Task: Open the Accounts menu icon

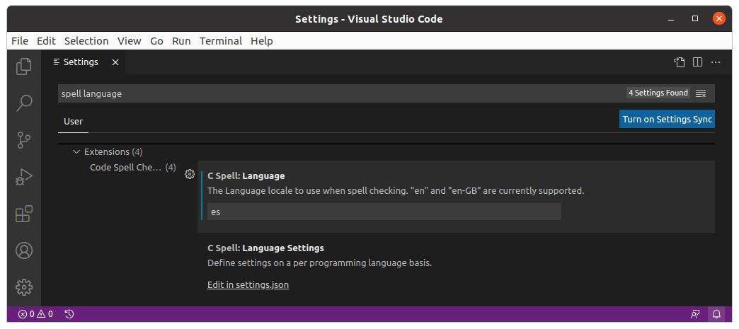Action: (24, 250)
